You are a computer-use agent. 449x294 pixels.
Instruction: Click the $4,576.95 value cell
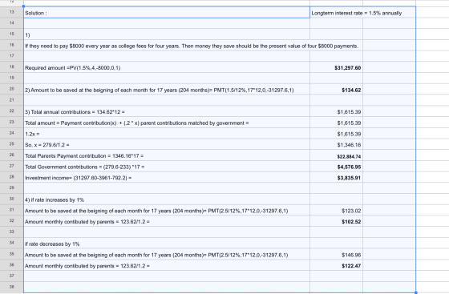336,167
